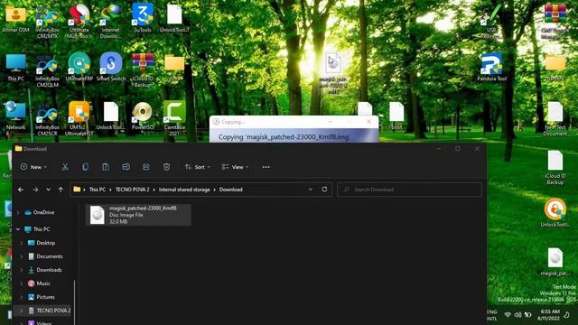Collapse the This PC tree node
Image resolution: width=578 pixels, height=325 pixels.
(x=18, y=229)
